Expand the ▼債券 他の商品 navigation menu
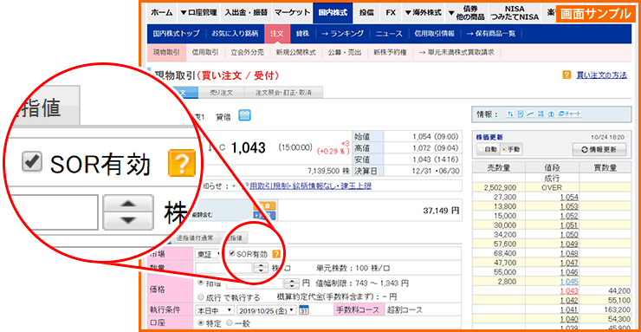 466,12
